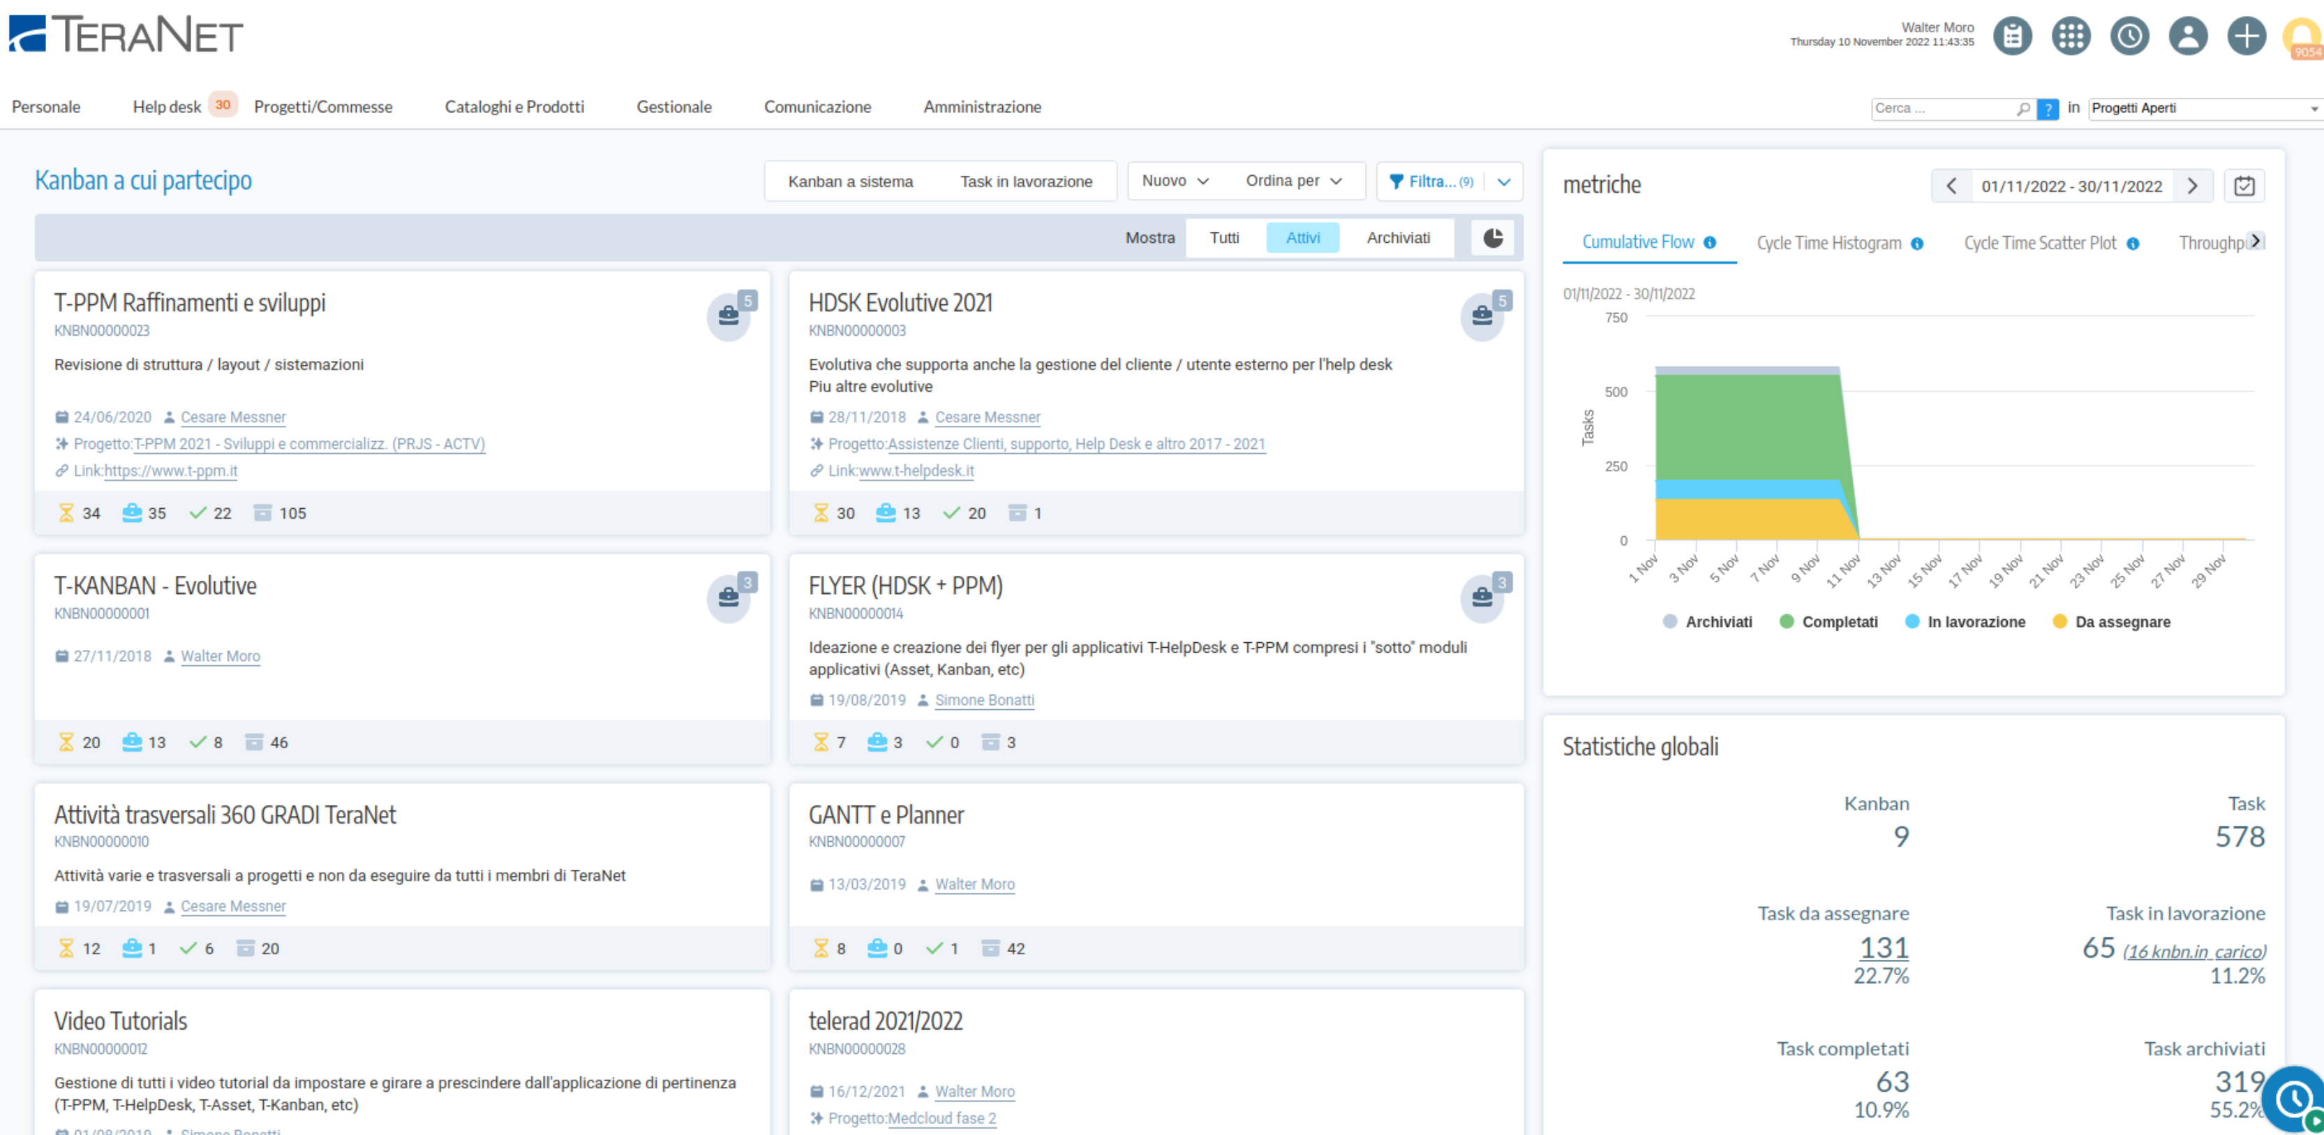2324x1135 pixels.
Task: Open the apps grid icon
Action: tap(2071, 36)
